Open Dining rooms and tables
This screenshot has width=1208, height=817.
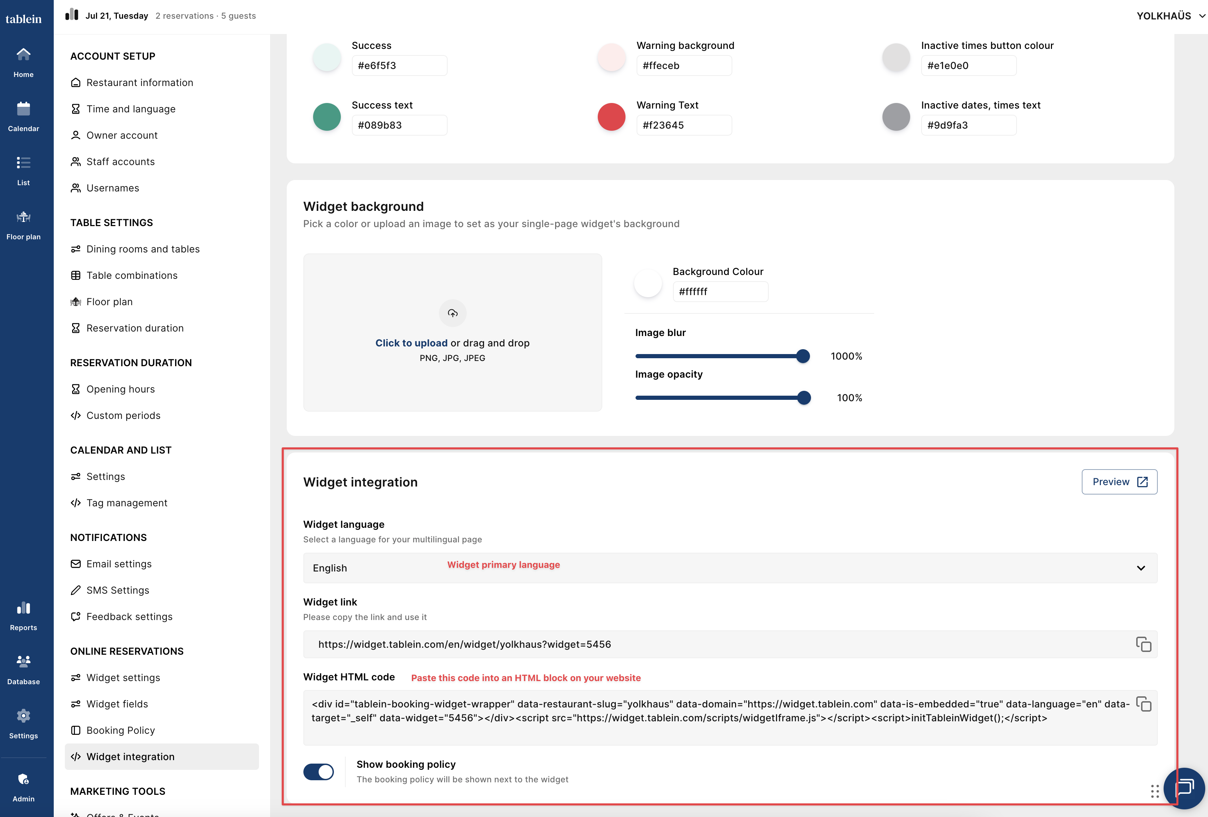point(135,249)
